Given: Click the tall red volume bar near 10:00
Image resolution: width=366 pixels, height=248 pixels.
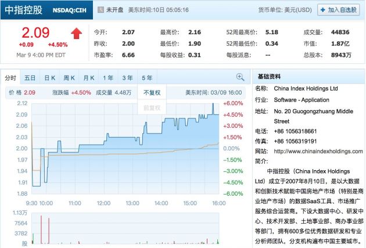Looking at the screenshot, I should pyautogui.click(x=41, y=229).
